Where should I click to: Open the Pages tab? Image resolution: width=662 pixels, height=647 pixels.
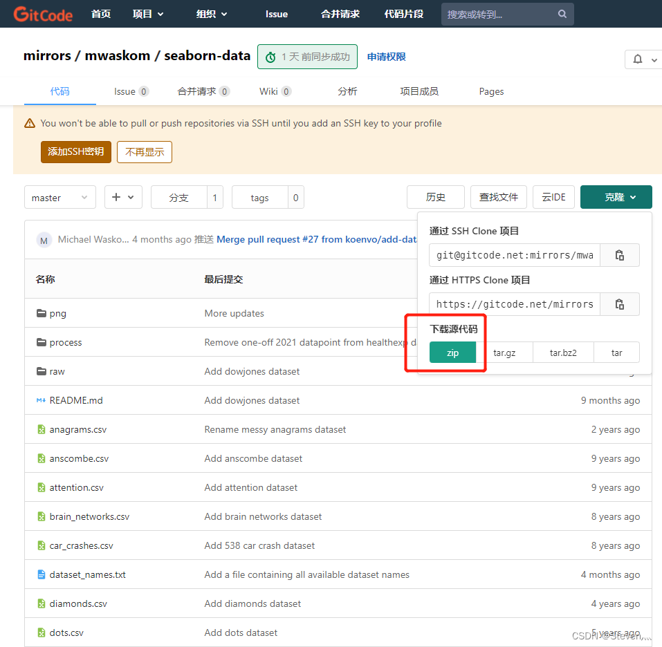(x=491, y=91)
